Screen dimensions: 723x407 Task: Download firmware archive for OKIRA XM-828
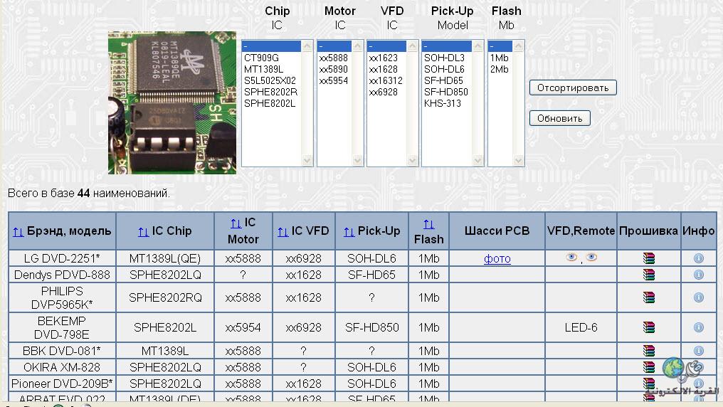(x=649, y=367)
